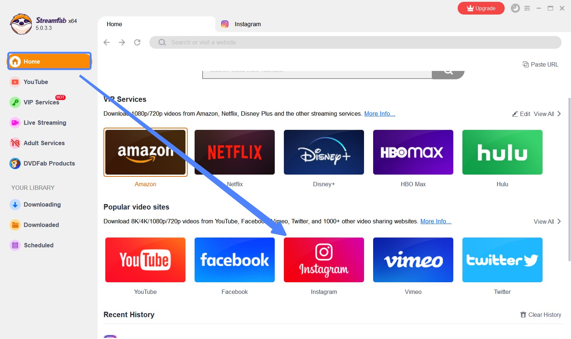
Task: Click the Vimeo label text
Action: coord(413,292)
